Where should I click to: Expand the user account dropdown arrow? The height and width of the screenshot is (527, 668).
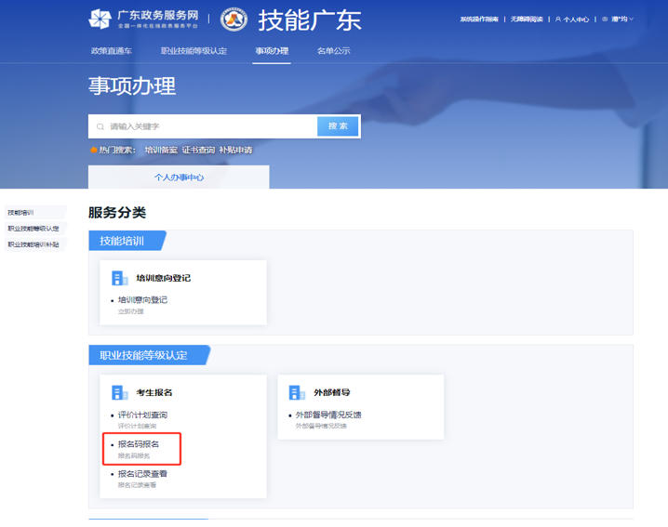(632, 19)
